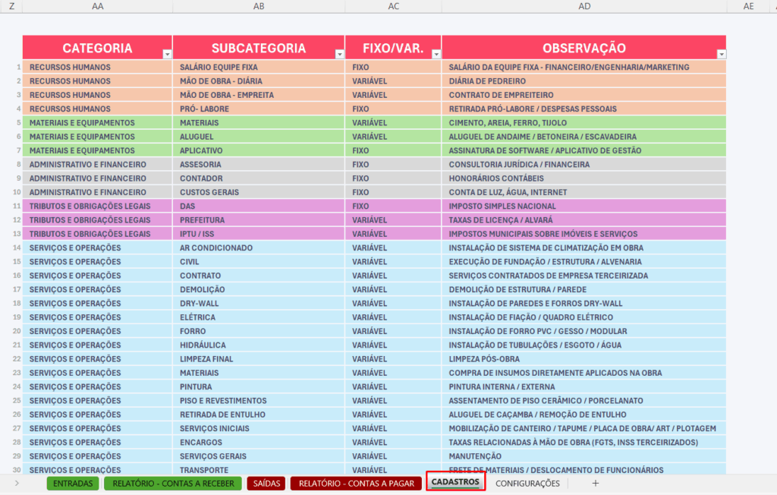The width and height of the screenshot is (777, 495).
Task: Open the CATEGORIA filter dropdown arrow
Action: click(x=167, y=54)
